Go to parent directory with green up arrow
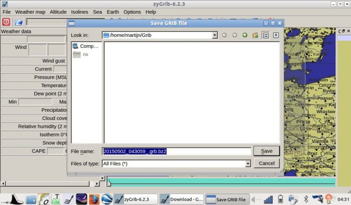The height and width of the screenshot is (205, 351). click(x=245, y=35)
